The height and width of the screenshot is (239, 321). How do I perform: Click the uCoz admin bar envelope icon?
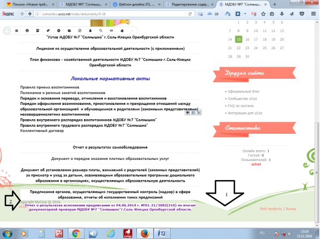[17, 30]
